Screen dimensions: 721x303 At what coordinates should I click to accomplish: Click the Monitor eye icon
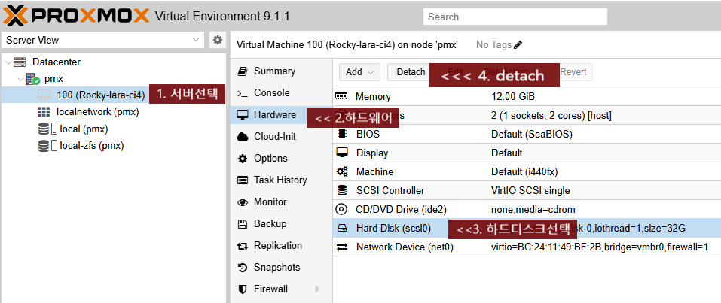(x=243, y=202)
